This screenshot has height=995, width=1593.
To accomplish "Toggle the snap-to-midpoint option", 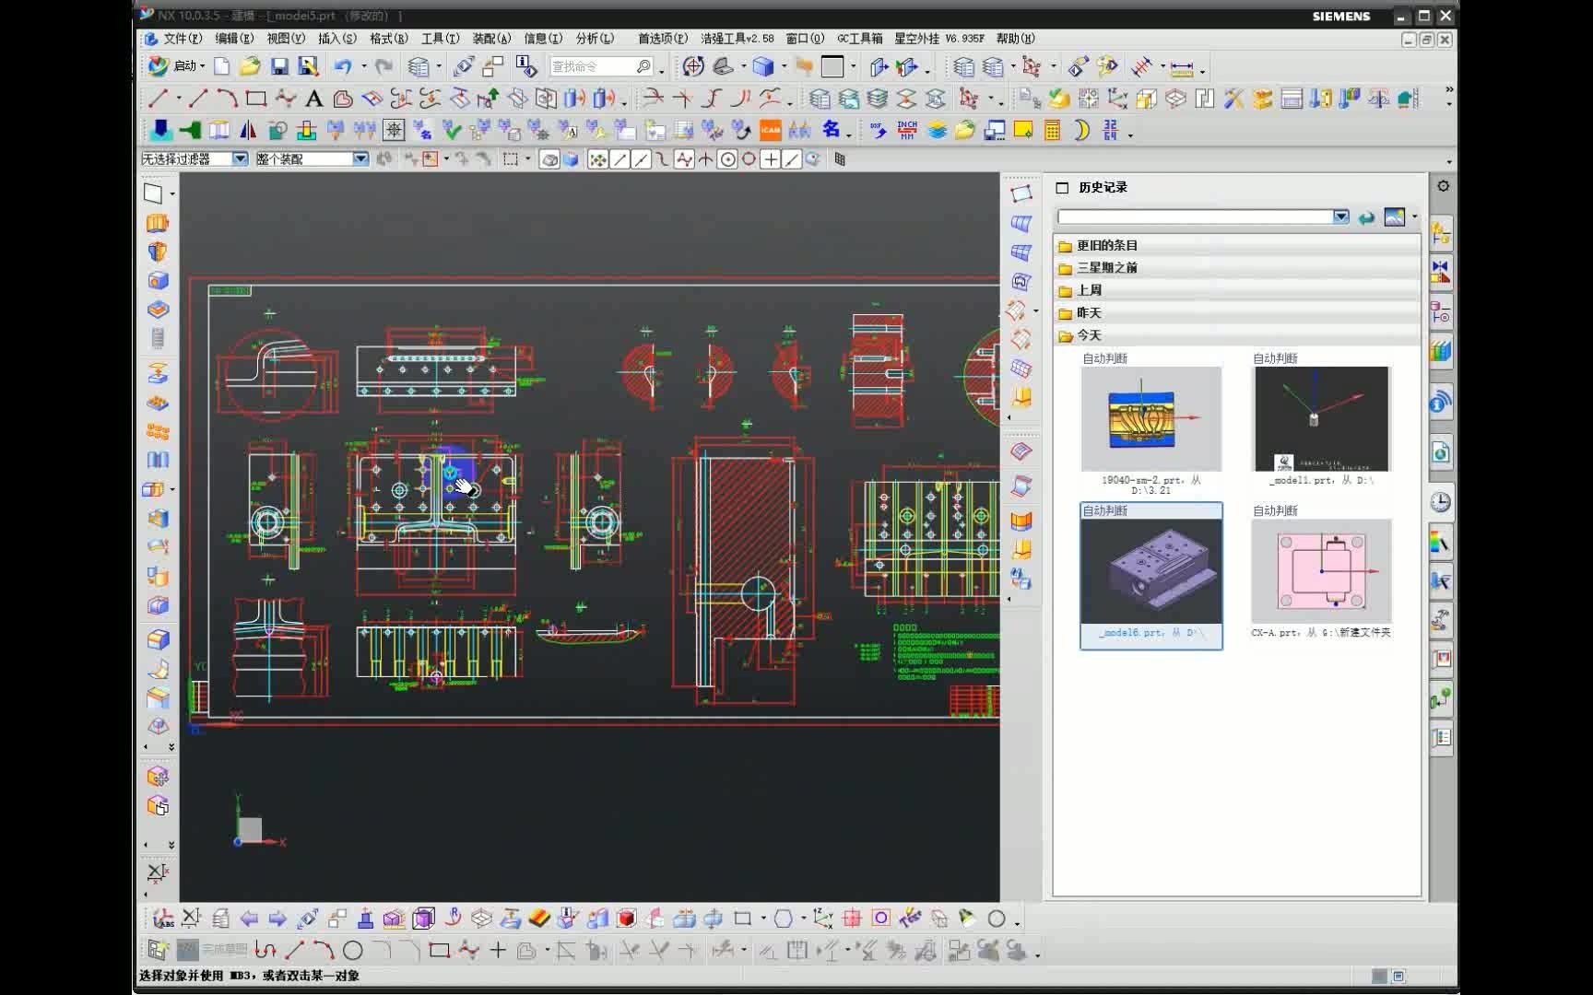I will coord(641,159).
